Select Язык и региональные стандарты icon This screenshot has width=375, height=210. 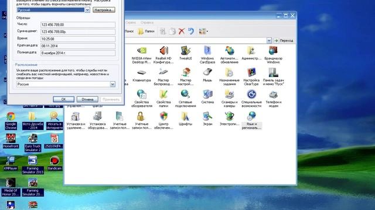251,121
